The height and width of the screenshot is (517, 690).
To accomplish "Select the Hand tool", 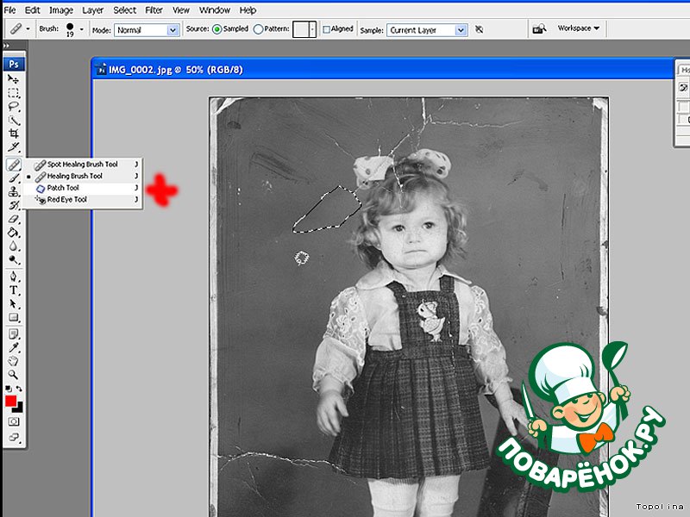I will (14, 361).
